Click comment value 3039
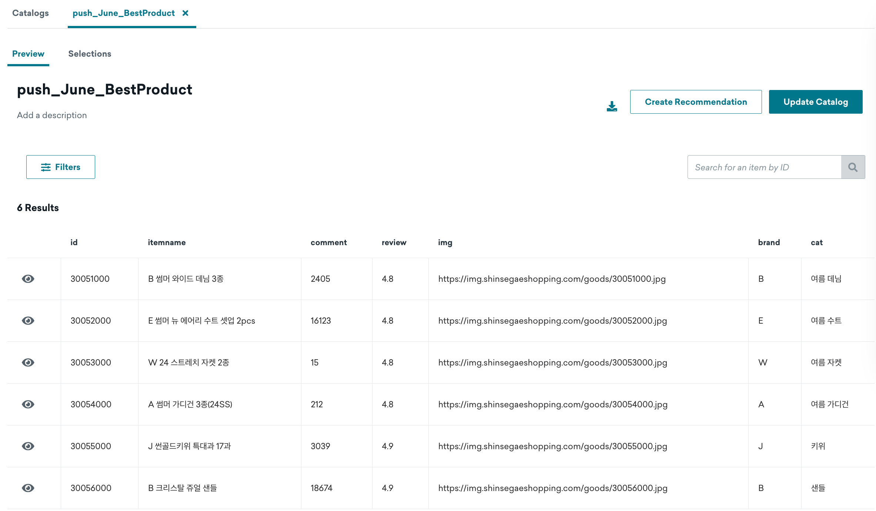Image resolution: width=876 pixels, height=511 pixels. click(320, 446)
